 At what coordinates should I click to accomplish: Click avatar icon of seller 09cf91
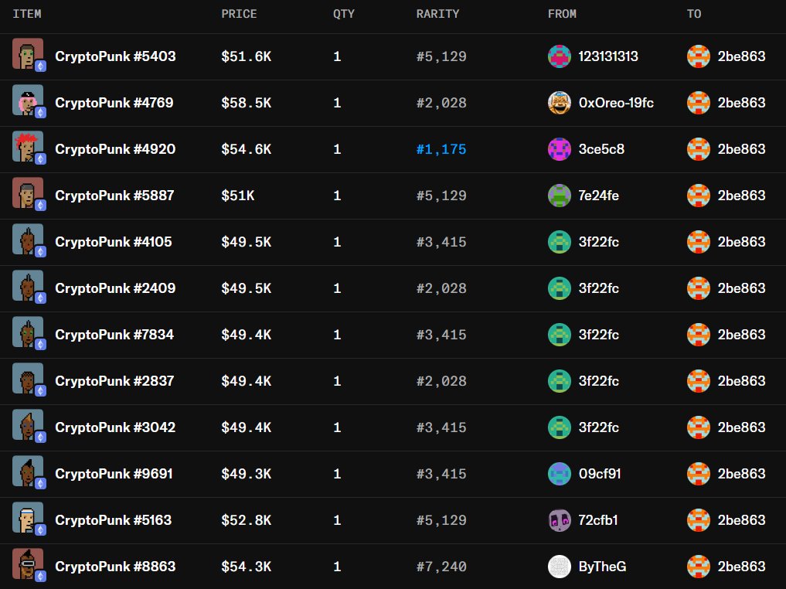(560, 474)
